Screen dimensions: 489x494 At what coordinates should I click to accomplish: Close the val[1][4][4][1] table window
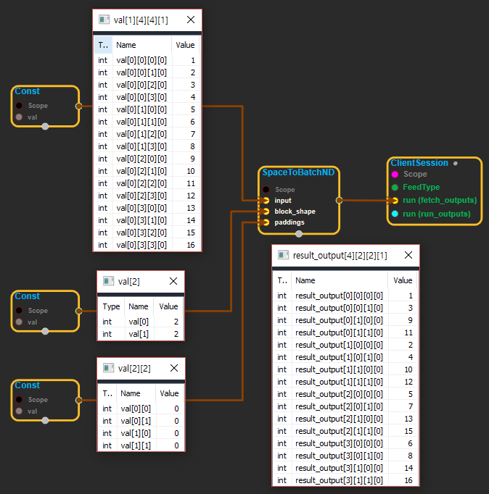[x=190, y=20]
